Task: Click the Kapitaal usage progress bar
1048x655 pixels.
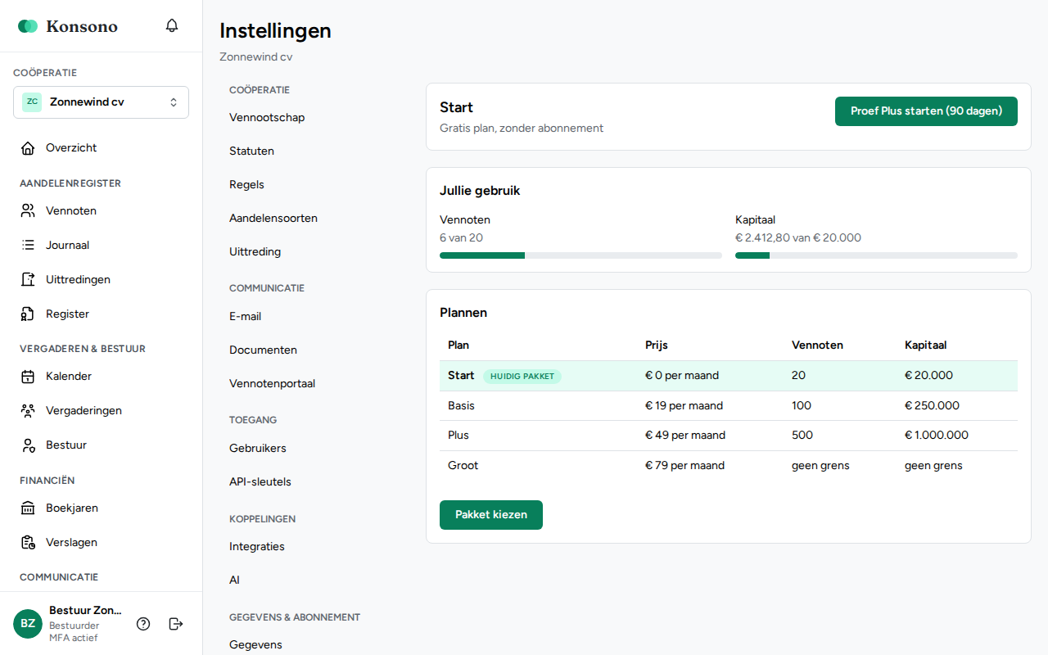Action: pyautogui.click(x=876, y=255)
